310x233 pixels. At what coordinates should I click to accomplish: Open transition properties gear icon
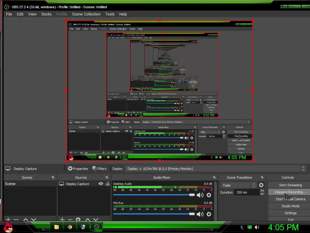[261, 185]
